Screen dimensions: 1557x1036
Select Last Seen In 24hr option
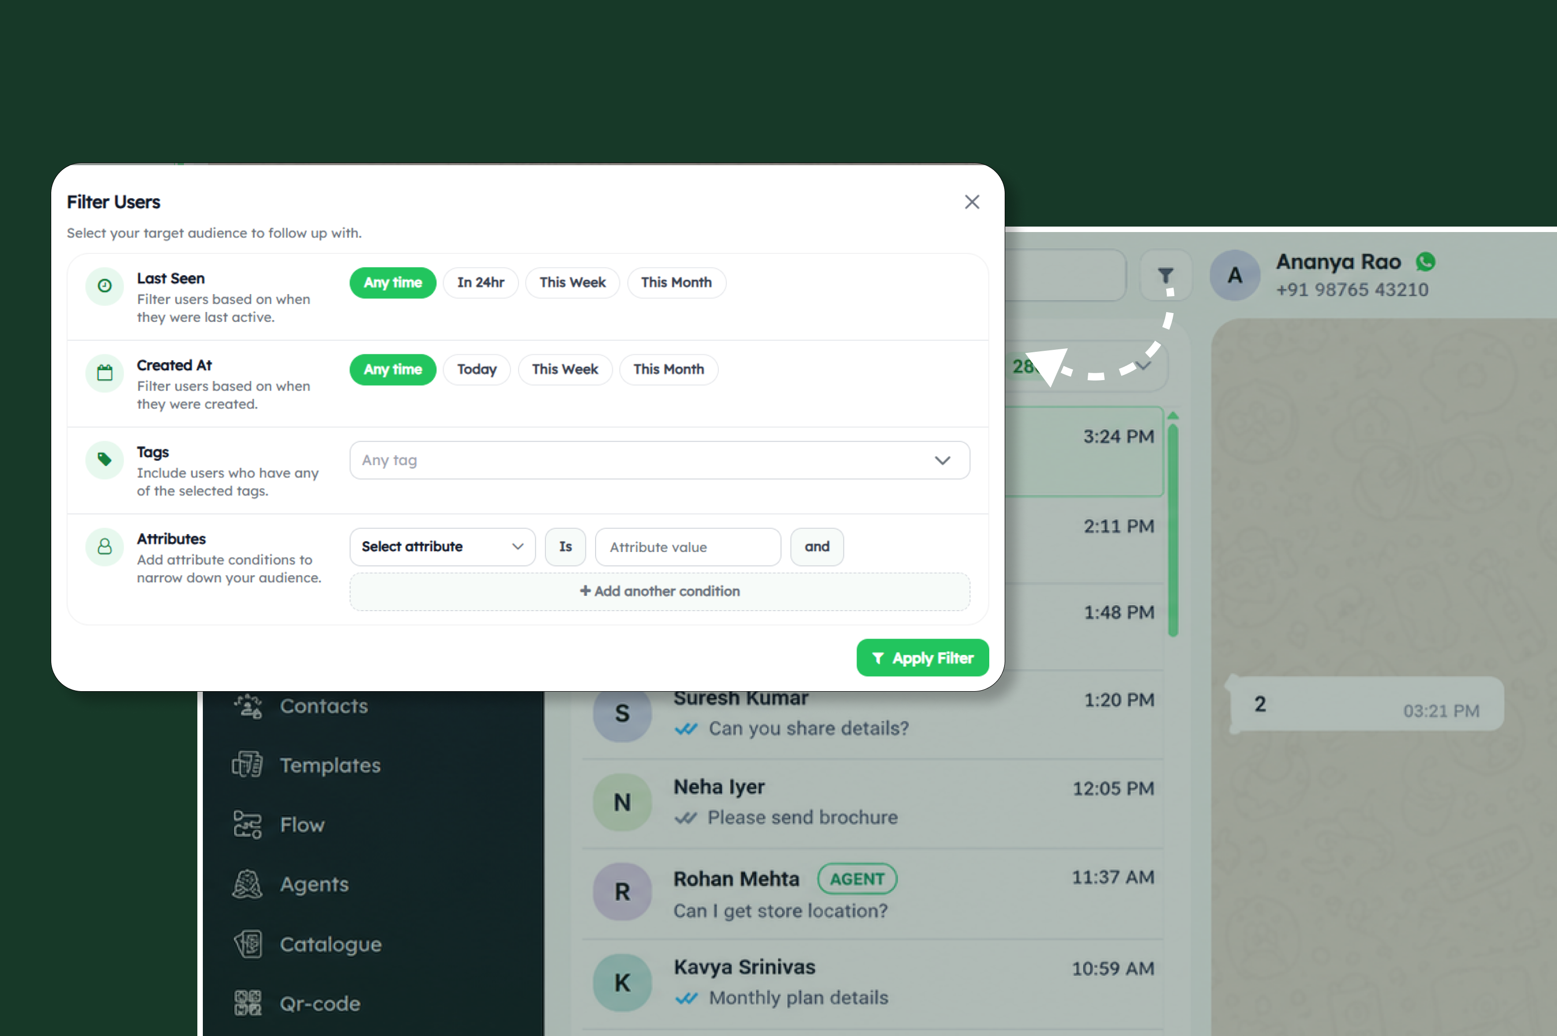coord(480,283)
